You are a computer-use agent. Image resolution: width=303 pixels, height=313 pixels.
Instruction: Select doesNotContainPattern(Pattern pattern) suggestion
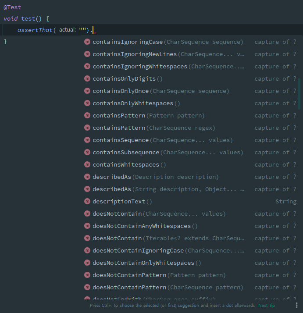[x=190, y=275]
